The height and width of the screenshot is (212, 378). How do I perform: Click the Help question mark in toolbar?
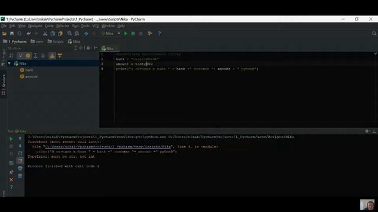click(x=159, y=34)
